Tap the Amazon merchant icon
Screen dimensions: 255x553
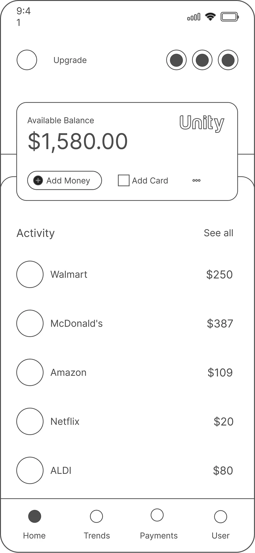click(30, 372)
